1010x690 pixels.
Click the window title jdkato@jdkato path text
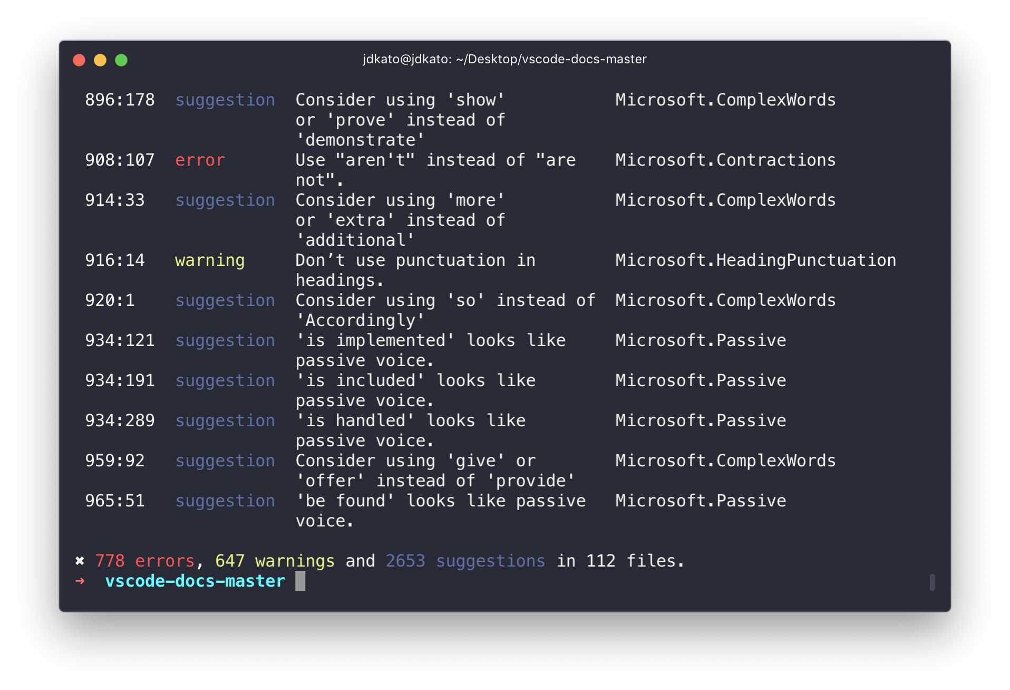(504, 59)
